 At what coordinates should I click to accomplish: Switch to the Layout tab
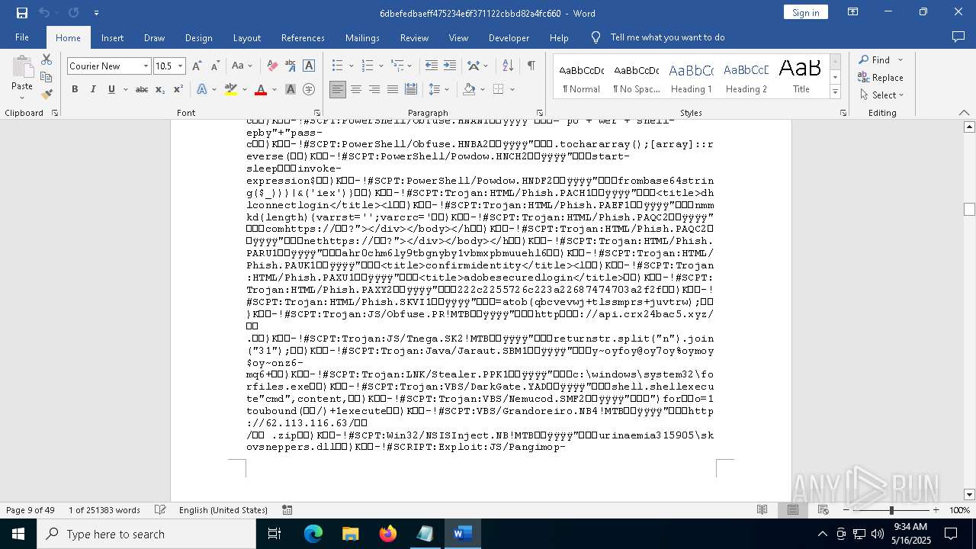(x=246, y=37)
